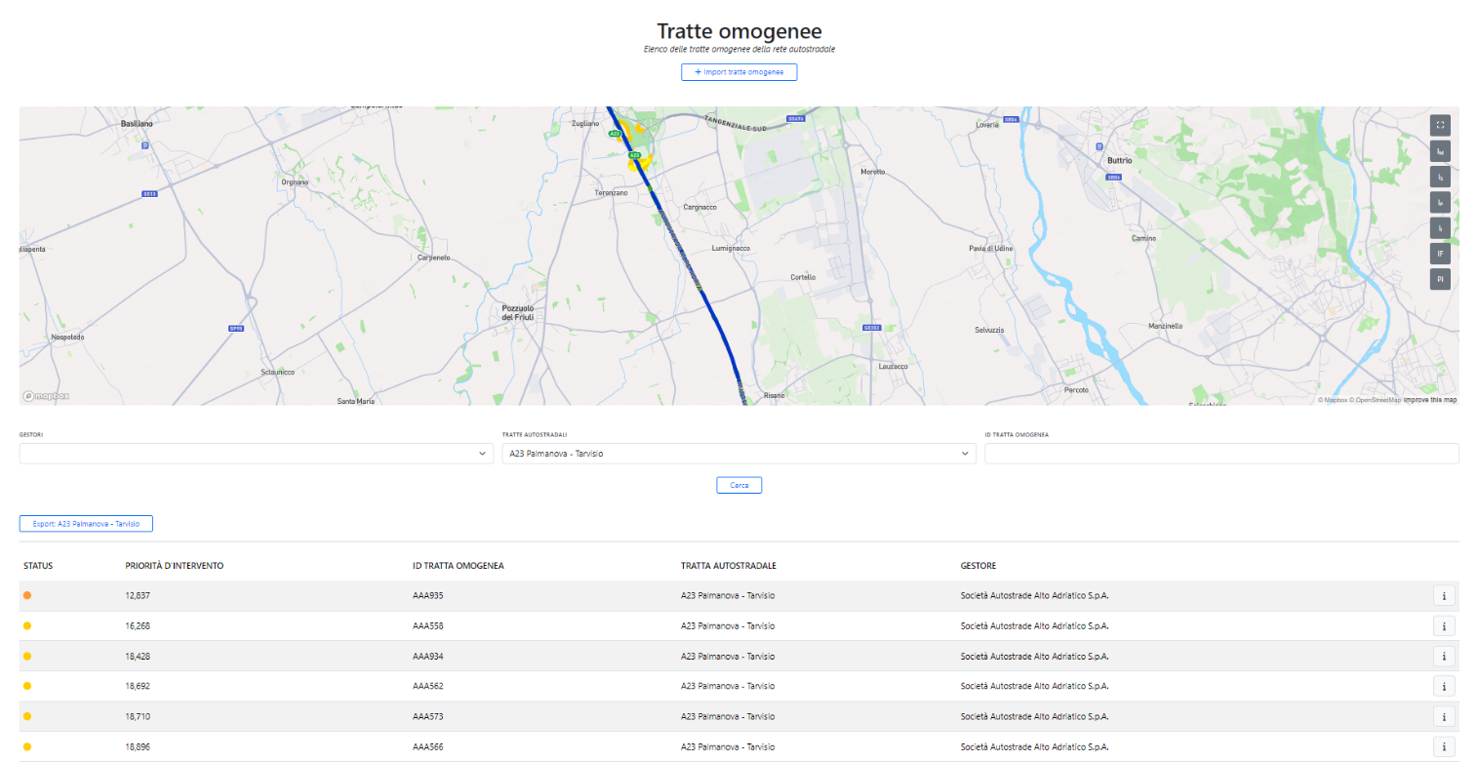Image resolution: width=1478 pixels, height=762 pixels.
Task: Select the IS map layer button
Action: pos(1440,177)
